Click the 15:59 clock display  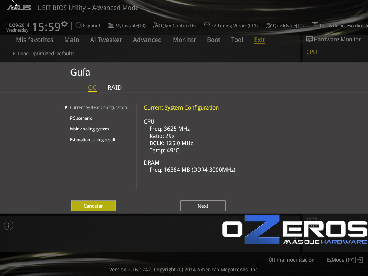point(46,27)
